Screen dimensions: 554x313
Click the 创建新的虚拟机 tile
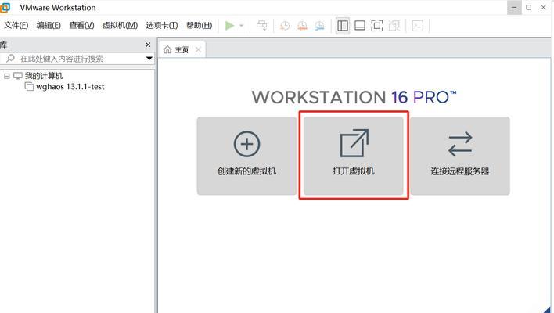(x=246, y=156)
